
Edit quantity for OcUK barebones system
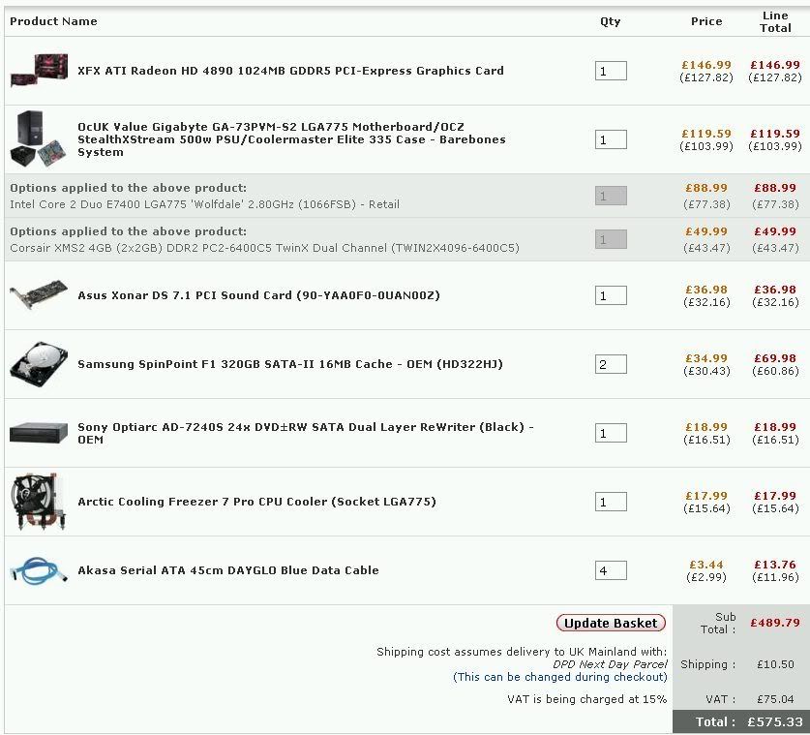(x=611, y=139)
